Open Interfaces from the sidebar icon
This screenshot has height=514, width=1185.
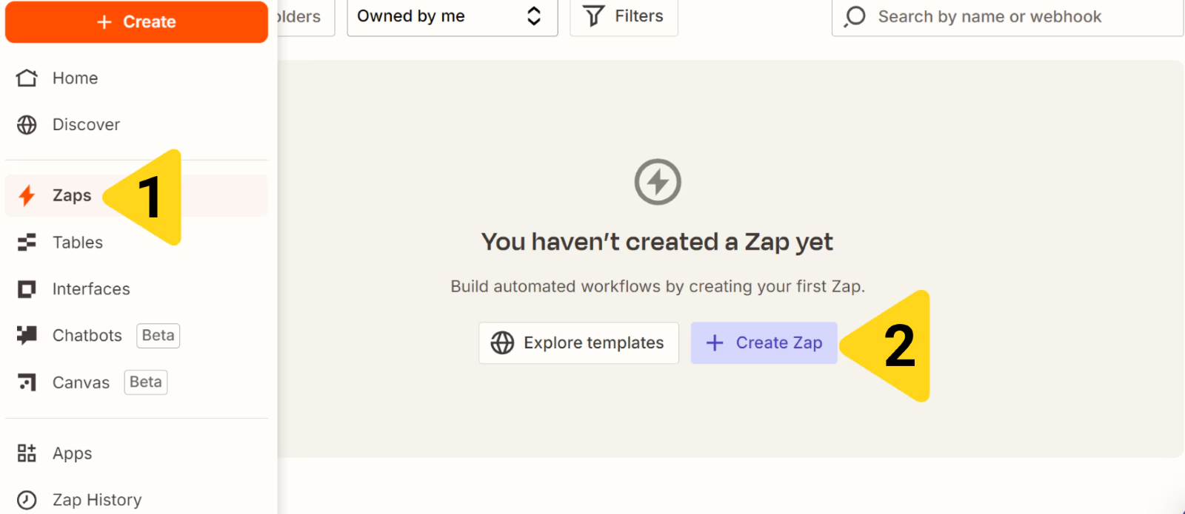27,288
